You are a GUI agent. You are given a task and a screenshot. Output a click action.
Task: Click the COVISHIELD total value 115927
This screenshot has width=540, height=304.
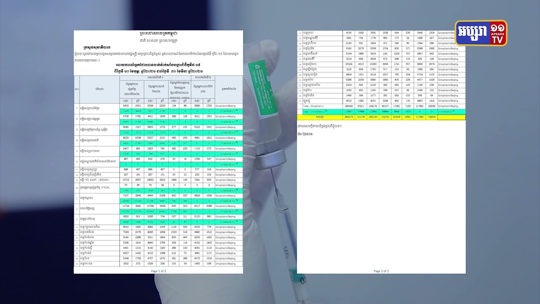pos(348,112)
